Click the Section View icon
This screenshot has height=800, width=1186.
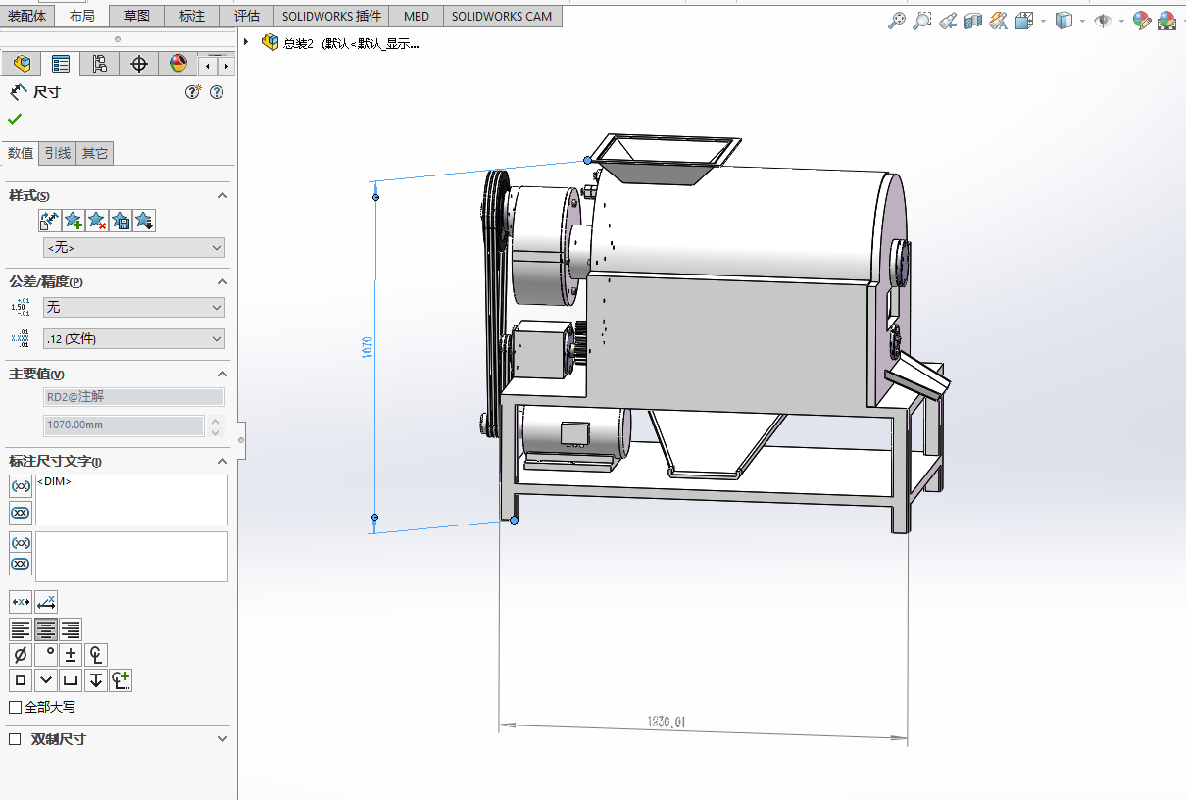(973, 21)
